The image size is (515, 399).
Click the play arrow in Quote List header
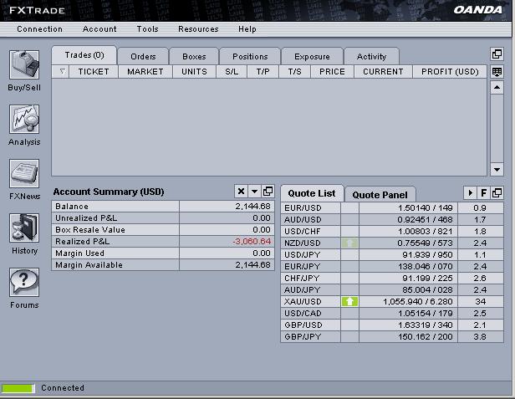[470, 193]
